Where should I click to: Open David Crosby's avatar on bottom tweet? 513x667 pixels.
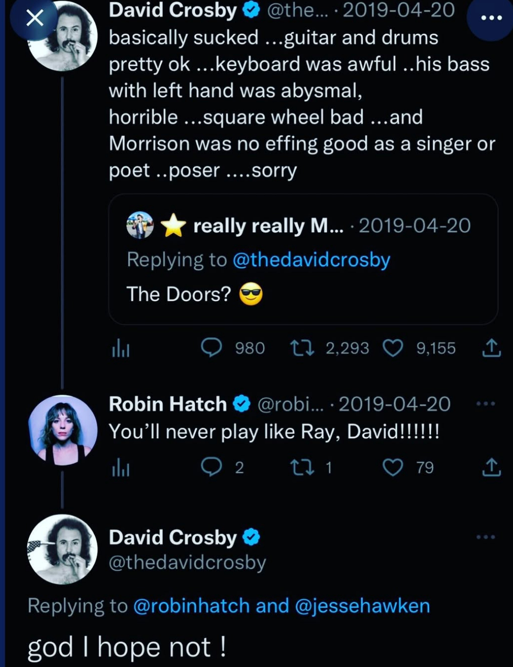63,549
